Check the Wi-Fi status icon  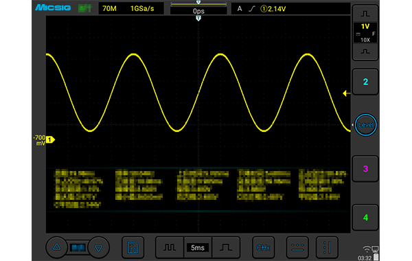[366, 249]
